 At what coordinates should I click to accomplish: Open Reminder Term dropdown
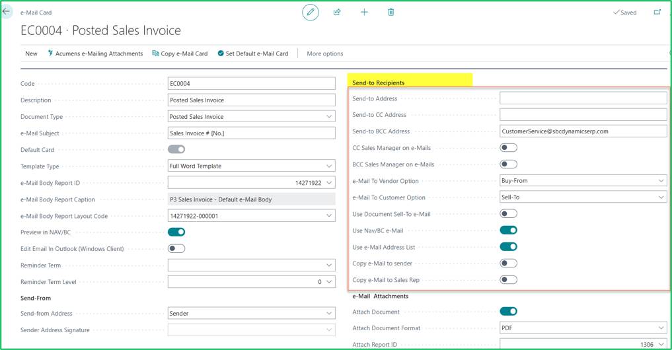(328, 265)
